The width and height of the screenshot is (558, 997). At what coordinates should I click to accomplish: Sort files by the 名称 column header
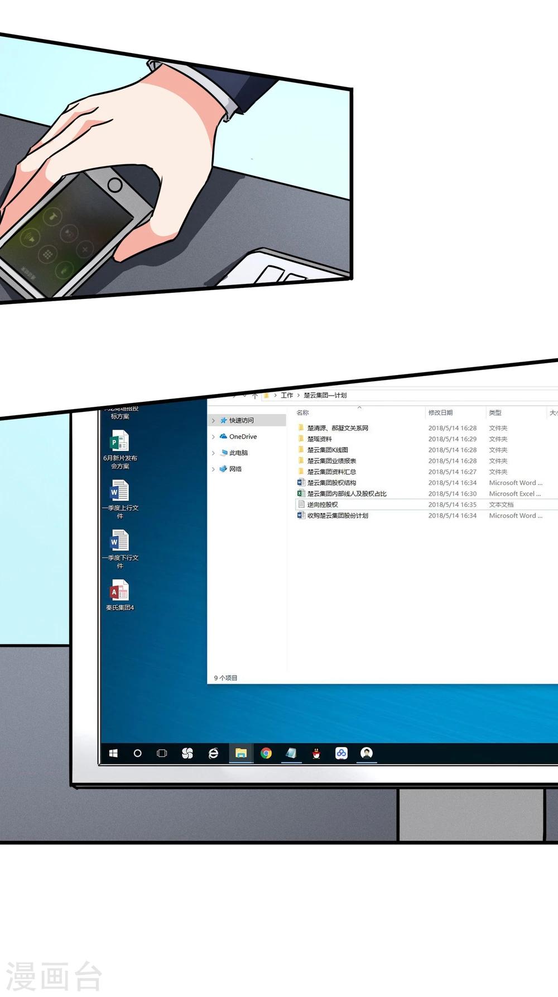(303, 413)
